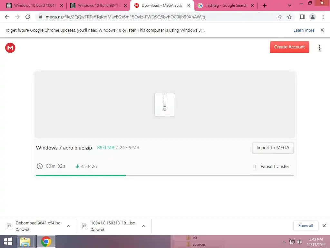View site information via the lock icon
The width and height of the screenshot is (330, 248).
pyautogui.click(x=41, y=17)
